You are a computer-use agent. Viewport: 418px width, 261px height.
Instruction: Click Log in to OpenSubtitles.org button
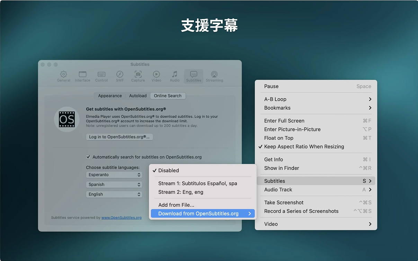(119, 137)
